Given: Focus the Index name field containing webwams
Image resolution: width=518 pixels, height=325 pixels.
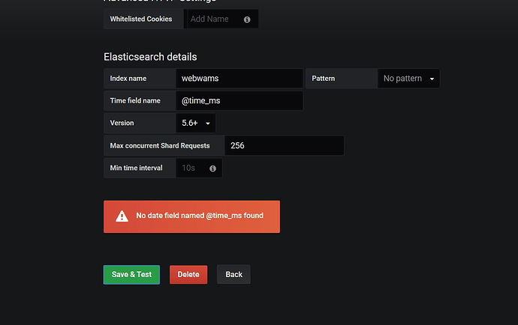Looking at the screenshot, I should click(x=239, y=79).
